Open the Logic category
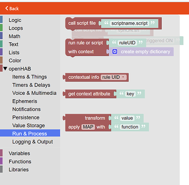This screenshot has width=189, height=185. (x=15, y=20)
